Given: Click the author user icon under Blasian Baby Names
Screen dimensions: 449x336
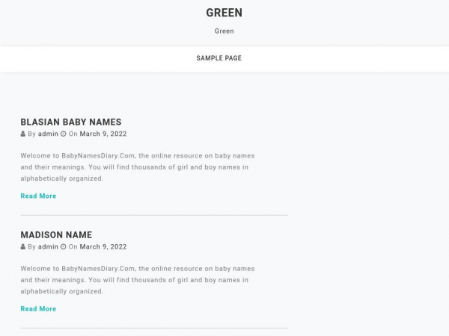Looking at the screenshot, I should pyautogui.click(x=23, y=134).
